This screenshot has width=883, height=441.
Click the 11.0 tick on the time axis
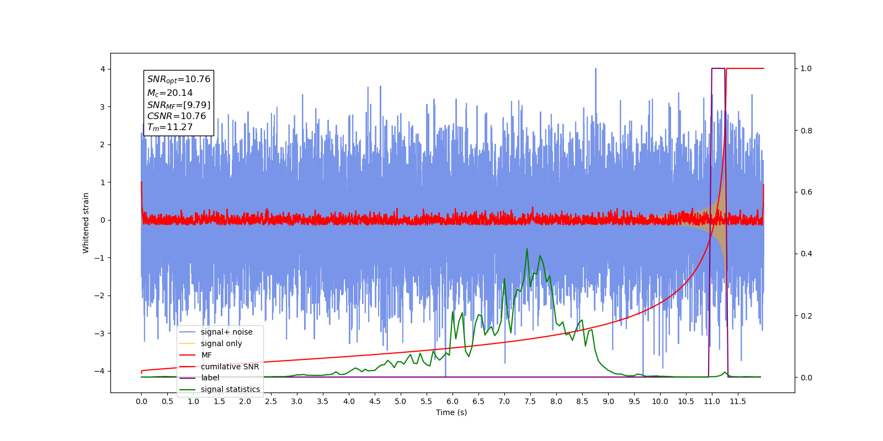pos(712,401)
